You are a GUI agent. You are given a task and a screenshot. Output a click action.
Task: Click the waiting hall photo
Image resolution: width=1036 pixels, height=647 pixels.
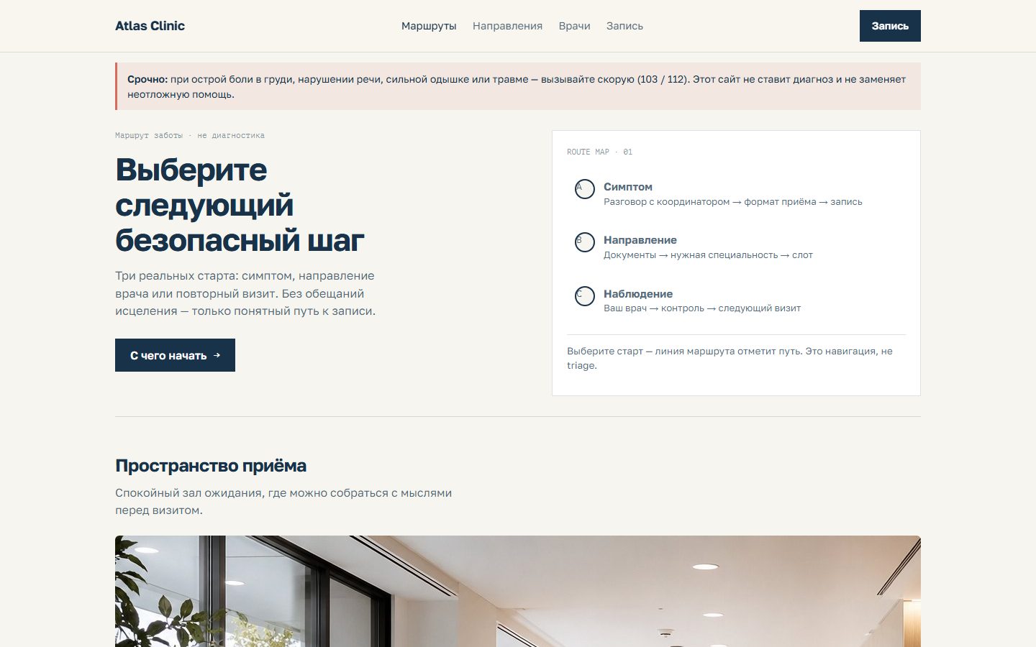click(x=518, y=591)
